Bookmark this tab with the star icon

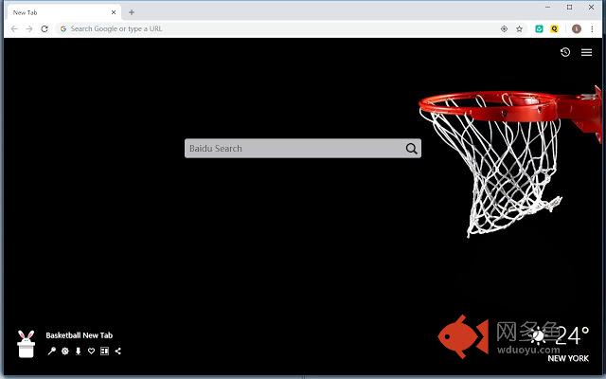click(520, 28)
